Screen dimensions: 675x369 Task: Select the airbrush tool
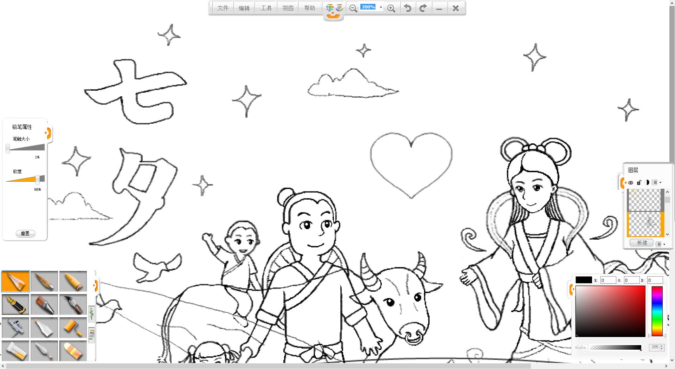click(x=15, y=328)
